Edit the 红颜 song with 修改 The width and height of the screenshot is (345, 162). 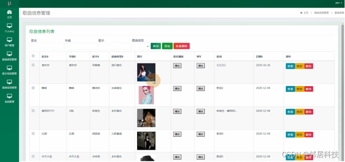[x=299, y=135]
